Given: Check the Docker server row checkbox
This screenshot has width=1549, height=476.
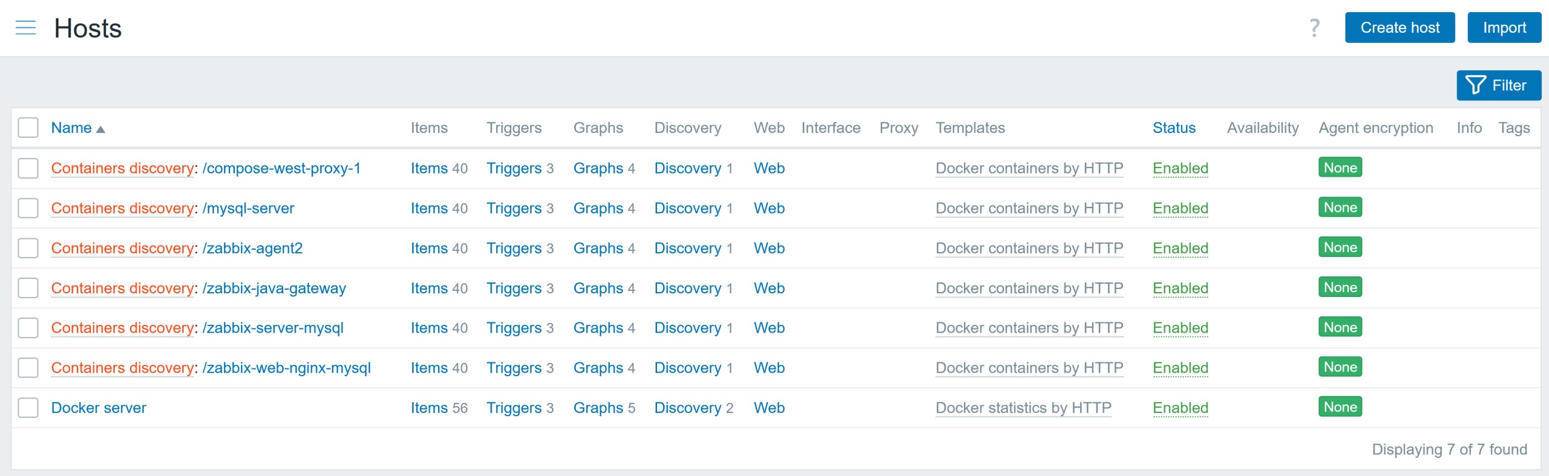Looking at the screenshot, I should click(x=28, y=408).
